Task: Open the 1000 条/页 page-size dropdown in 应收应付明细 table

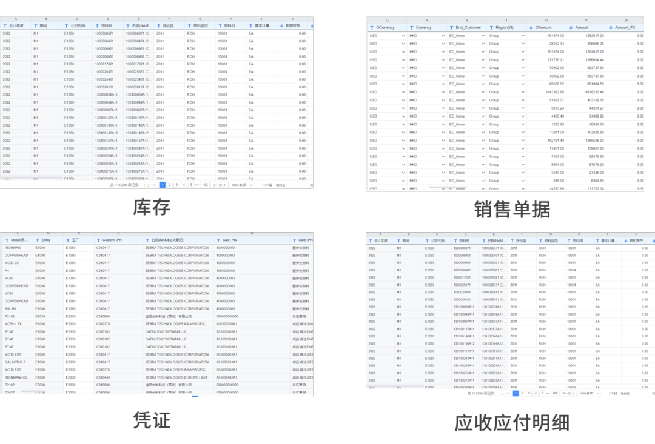Action: click(590, 394)
